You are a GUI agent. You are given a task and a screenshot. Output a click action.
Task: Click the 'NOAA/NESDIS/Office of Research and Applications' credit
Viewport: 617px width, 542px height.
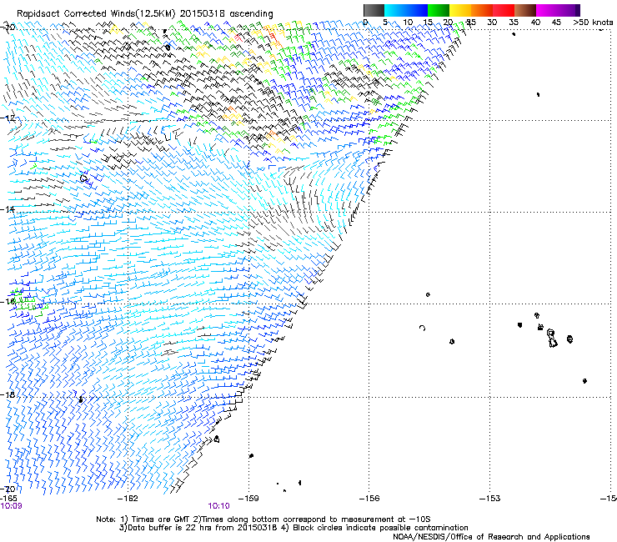click(x=491, y=537)
